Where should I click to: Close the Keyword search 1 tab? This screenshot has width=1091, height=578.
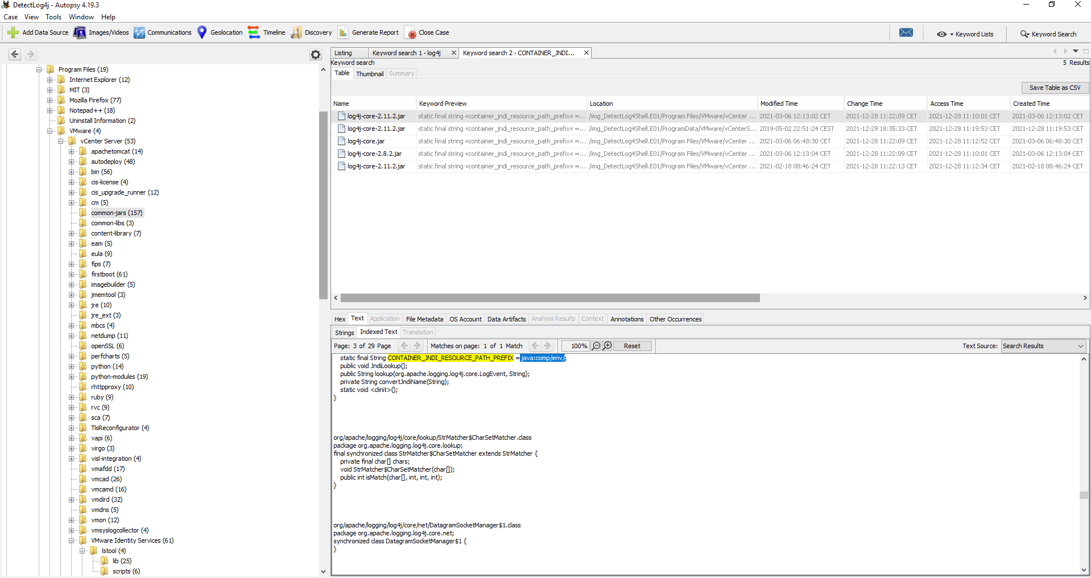pyautogui.click(x=453, y=53)
